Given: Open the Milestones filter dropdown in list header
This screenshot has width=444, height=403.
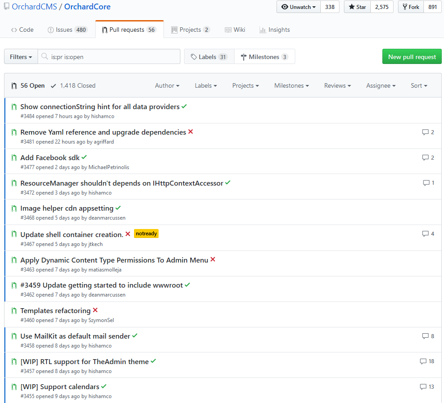Looking at the screenshot, I should tap(292, 85).
